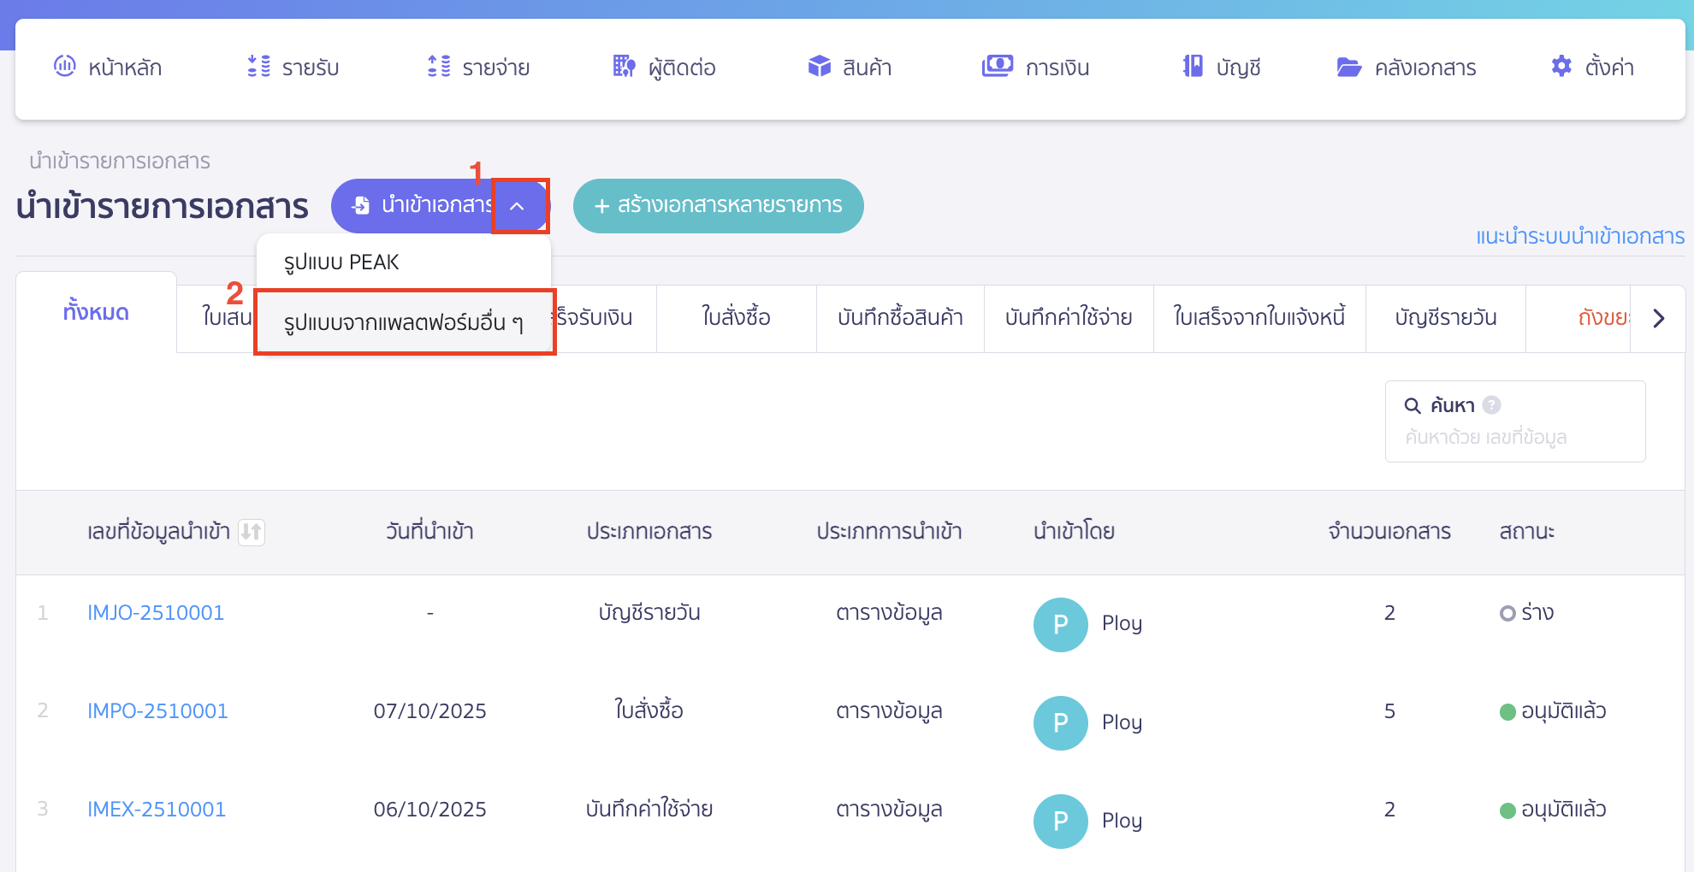Open the บันทึกค่าใช้จ่าย tab

click(1068, 318)
